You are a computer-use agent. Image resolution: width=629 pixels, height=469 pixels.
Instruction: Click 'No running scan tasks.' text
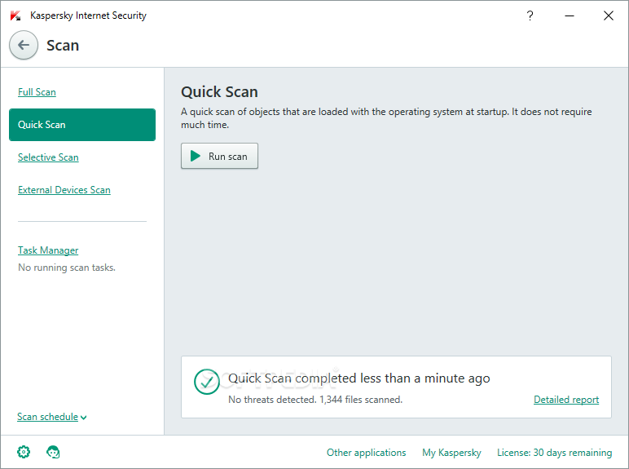pos(67,268)
